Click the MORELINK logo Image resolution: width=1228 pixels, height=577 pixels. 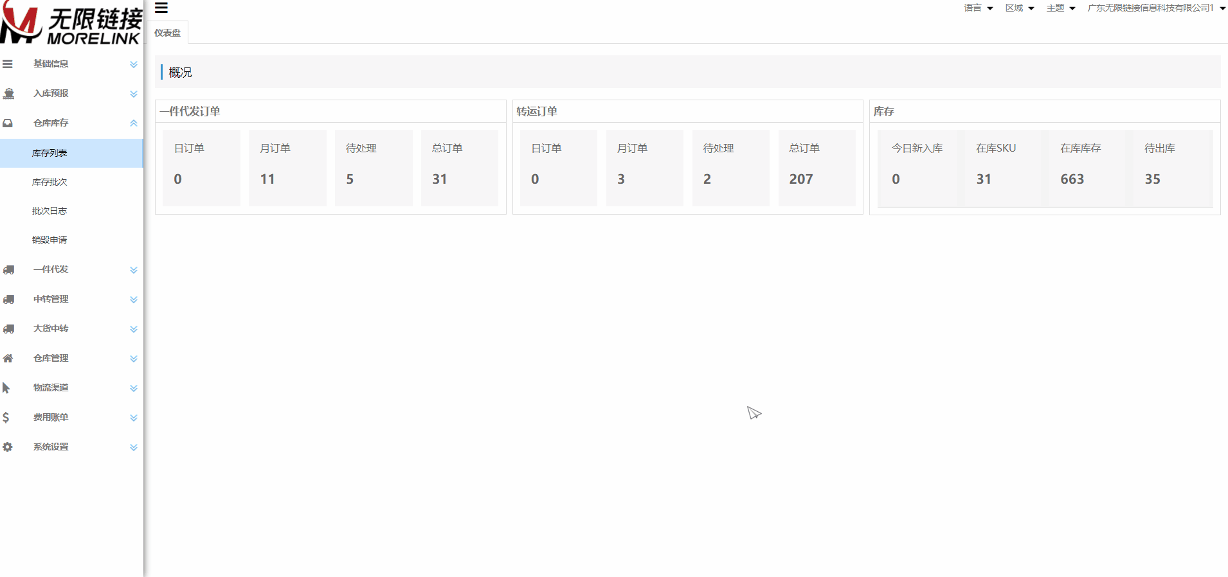71,22
